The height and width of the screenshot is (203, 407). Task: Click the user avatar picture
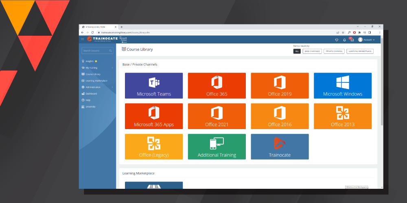tap(360, 40)
